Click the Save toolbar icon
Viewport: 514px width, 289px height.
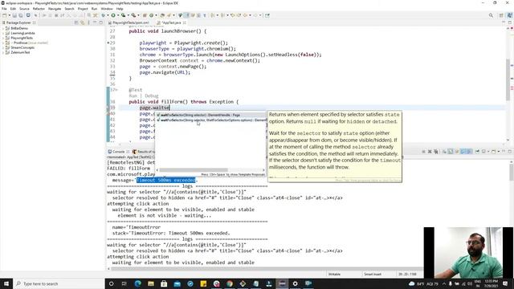tap(14, 15)
